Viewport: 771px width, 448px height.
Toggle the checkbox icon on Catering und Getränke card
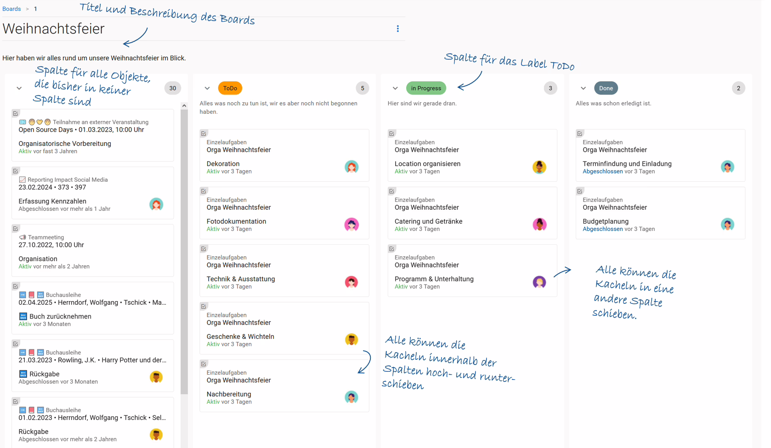[x=391, y=191]
